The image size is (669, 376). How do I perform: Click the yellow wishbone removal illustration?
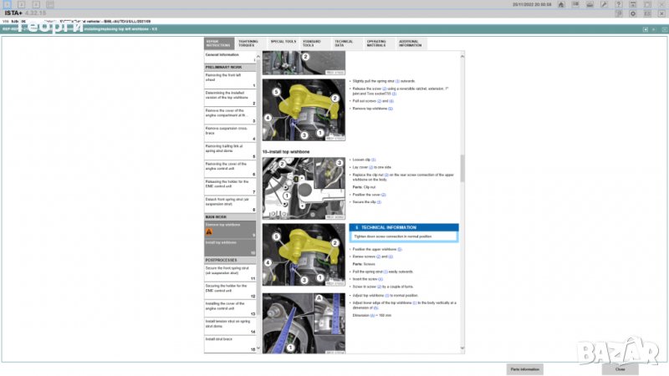(304, 110)
